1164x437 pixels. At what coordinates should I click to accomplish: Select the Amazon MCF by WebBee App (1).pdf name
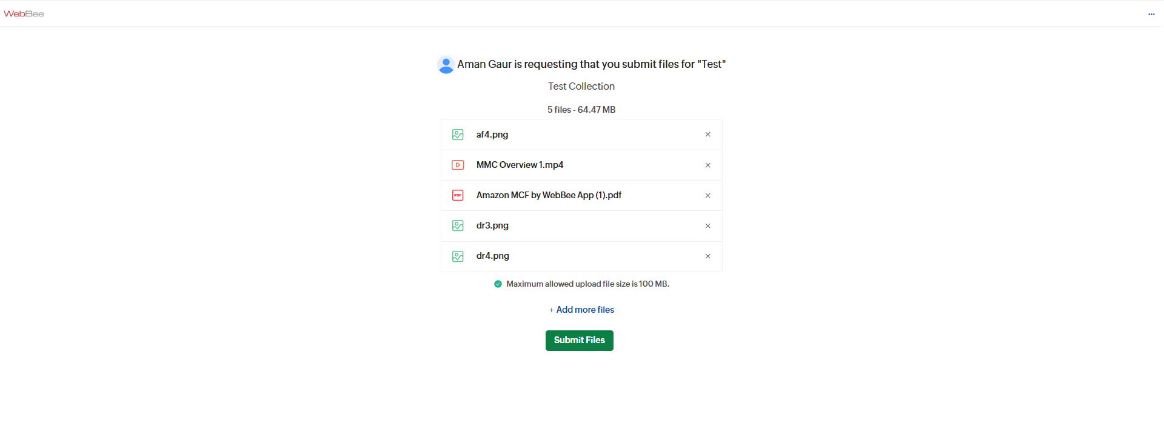tap(549, 195)
